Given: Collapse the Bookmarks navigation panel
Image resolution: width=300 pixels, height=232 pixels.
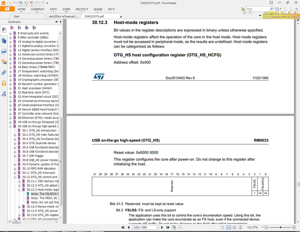Looking at the screenshot, I should 60,22.
